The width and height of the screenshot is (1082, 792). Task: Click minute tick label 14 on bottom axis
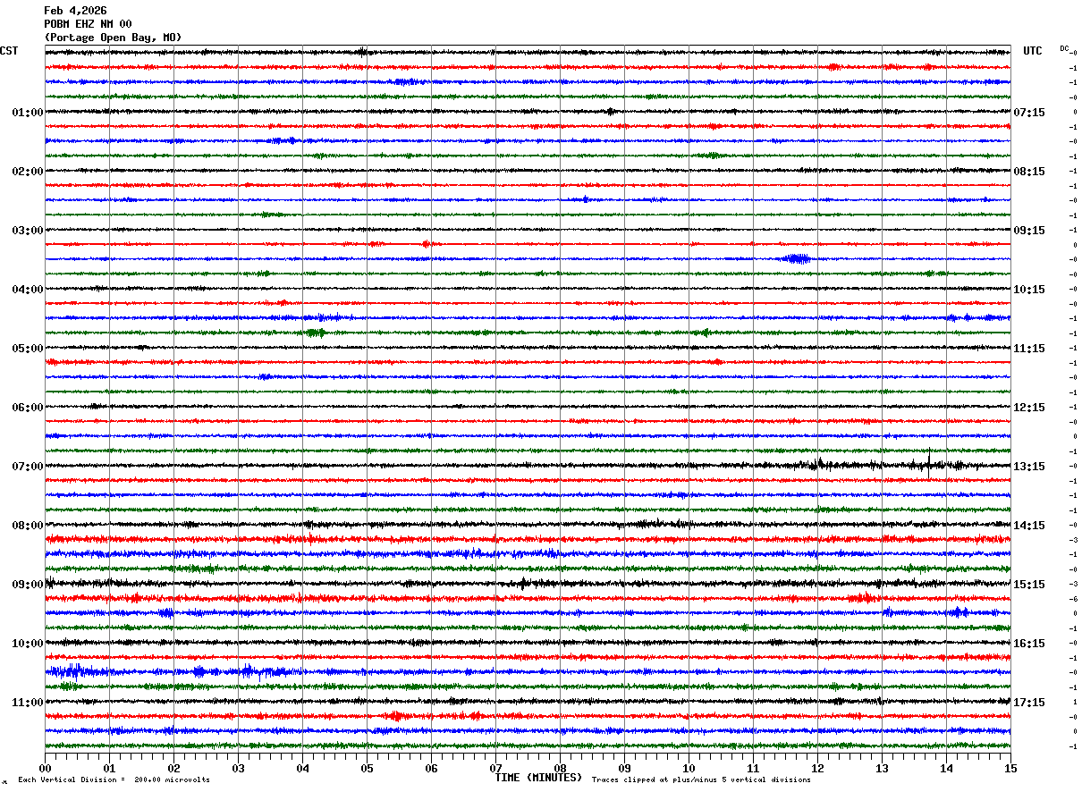[946, 768]
